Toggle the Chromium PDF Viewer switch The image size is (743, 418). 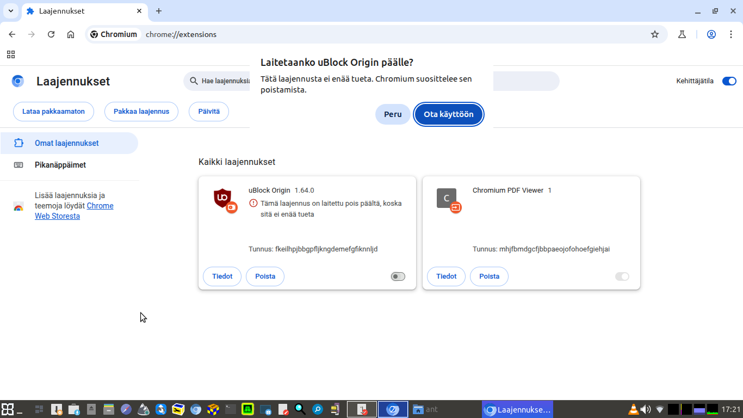coord(622,276)
